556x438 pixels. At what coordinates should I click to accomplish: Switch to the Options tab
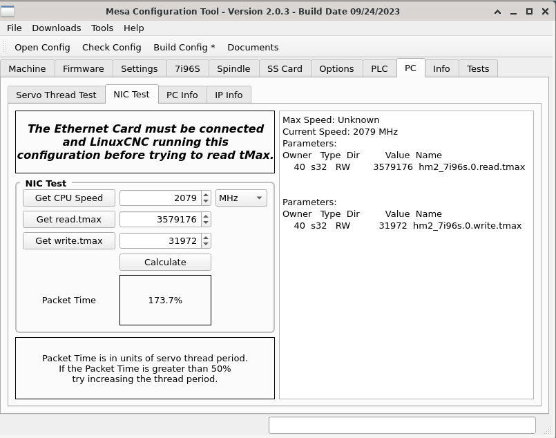point(336,68)
